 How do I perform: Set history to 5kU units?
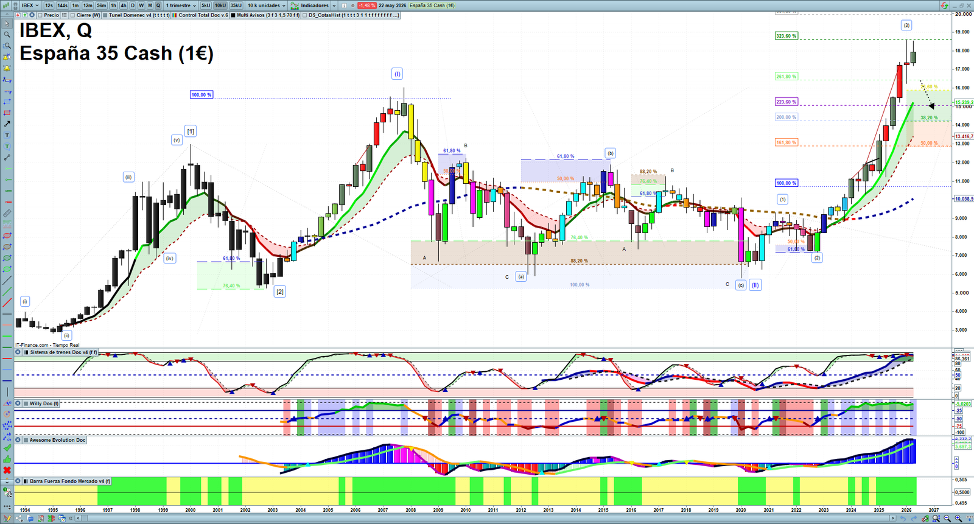tap(206, 5)
